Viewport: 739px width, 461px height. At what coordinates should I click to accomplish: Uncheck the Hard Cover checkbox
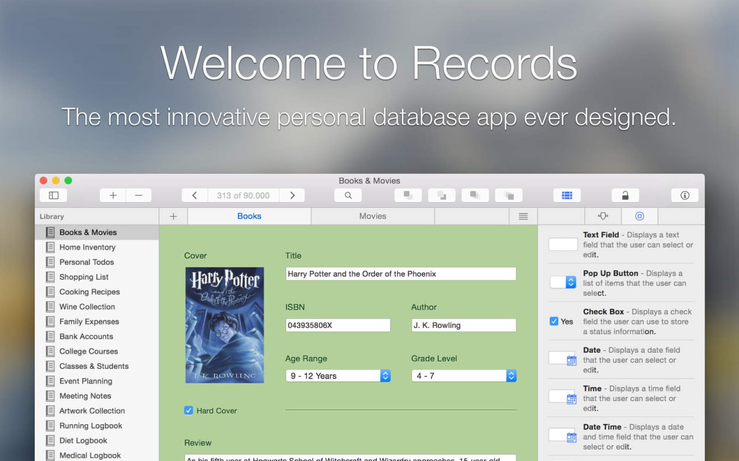click(x=188, y=410)
